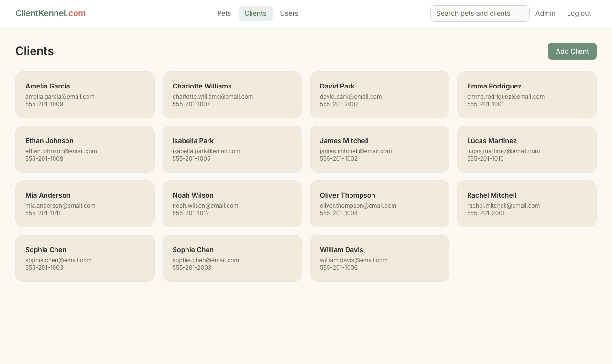612x364 pixels.
Task: Click email william.davis@email.com
Action: tap(354, 260)
